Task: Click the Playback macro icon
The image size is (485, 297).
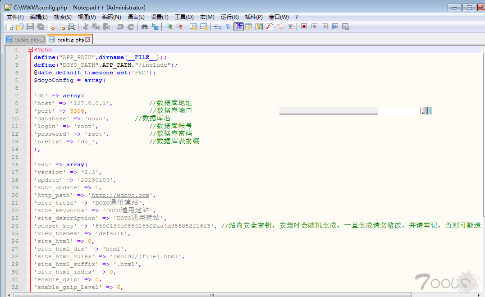Action: click(325, 27)
